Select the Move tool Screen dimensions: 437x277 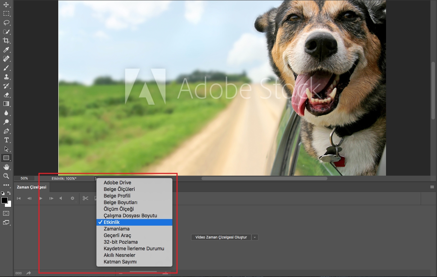[6, 5]
